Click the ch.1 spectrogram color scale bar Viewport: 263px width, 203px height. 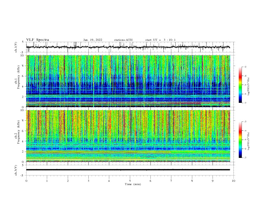(x=240, y=85)
